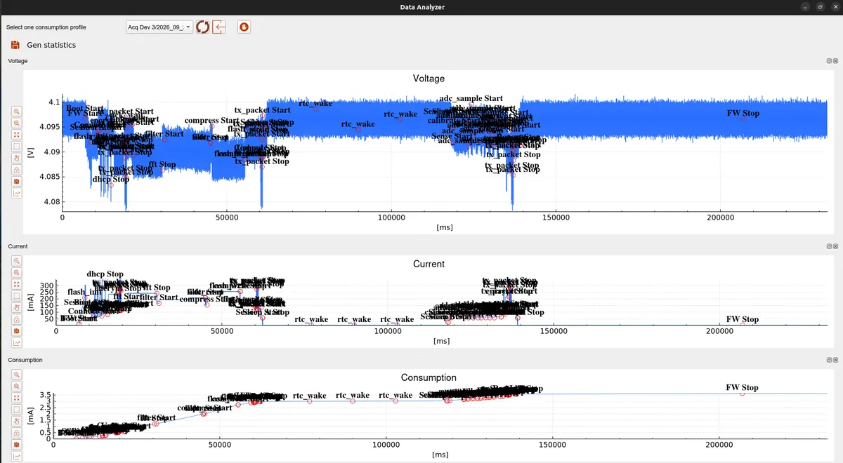The height and width of the screenshot is (463, 843).
Task: Click the floppy save icon beside Gen statistics
Action: (15, 45)
